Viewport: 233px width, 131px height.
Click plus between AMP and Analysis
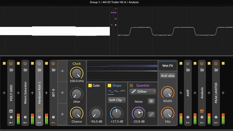(x=195, y=93)
